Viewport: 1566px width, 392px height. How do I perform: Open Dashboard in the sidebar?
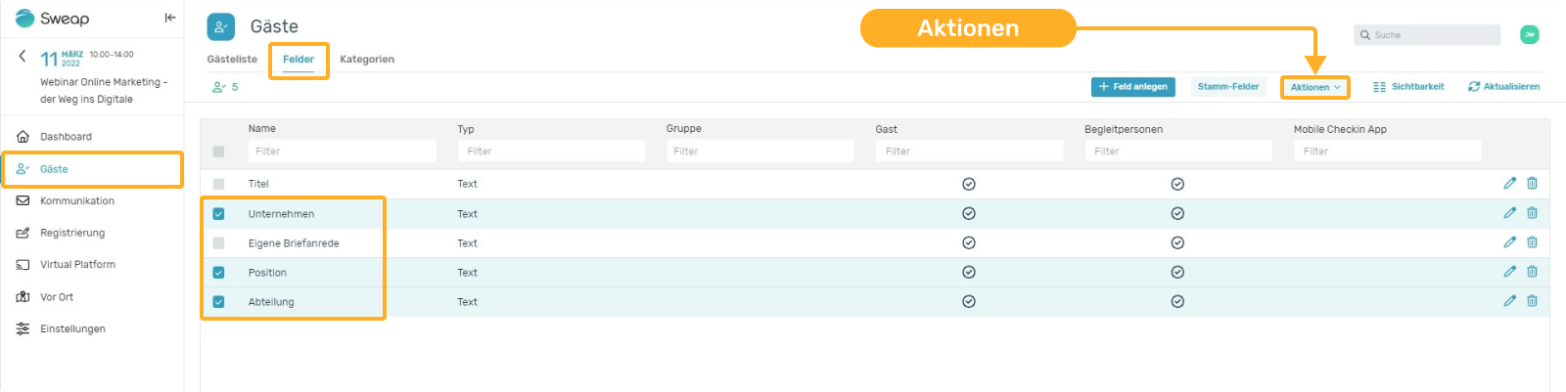(66, 137)
